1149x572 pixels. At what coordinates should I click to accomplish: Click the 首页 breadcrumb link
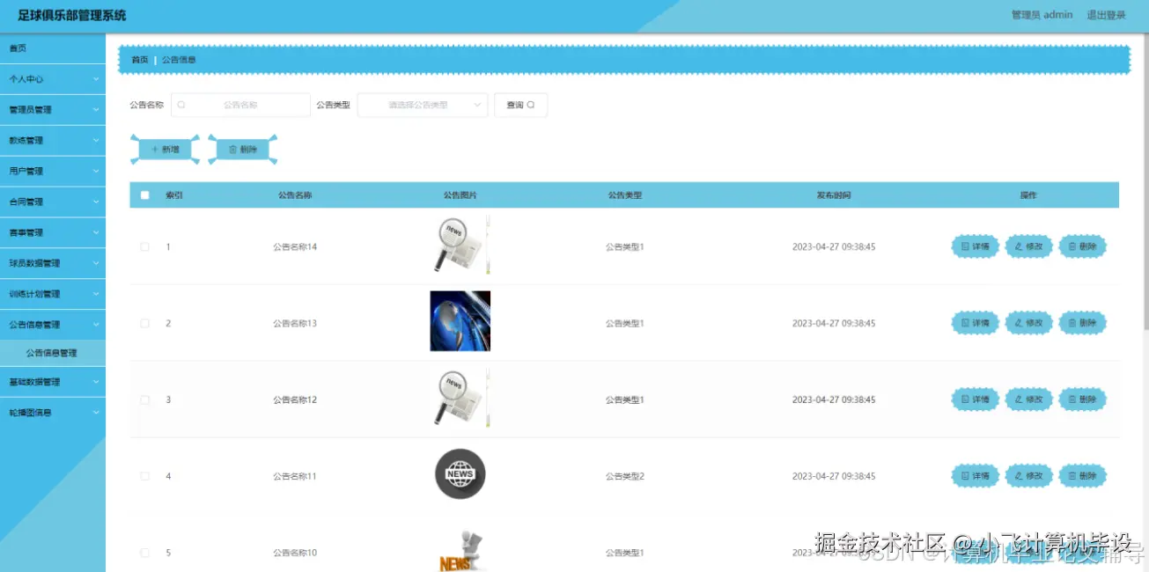click(140, 60)
